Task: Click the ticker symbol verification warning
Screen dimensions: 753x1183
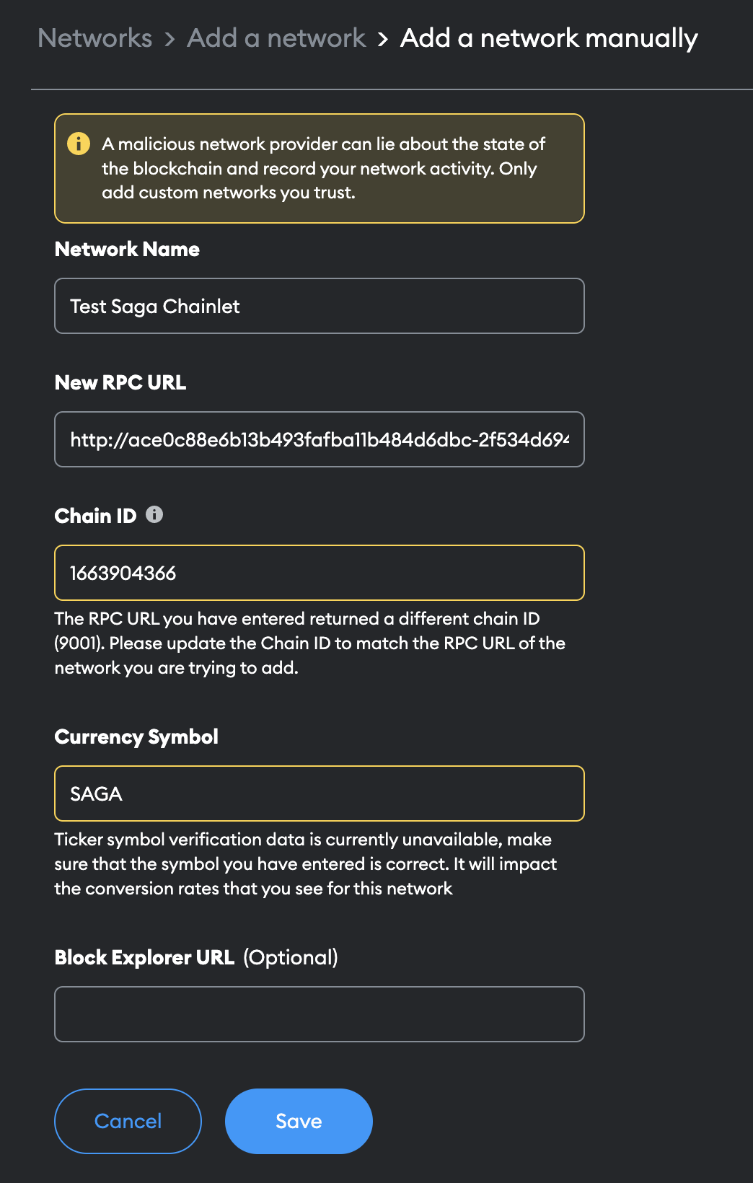Action: click(x=305, y=863)
